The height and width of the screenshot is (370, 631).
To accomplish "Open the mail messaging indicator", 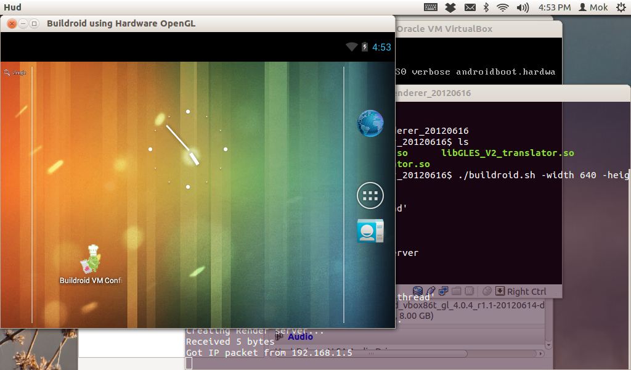I will (470, 7).
